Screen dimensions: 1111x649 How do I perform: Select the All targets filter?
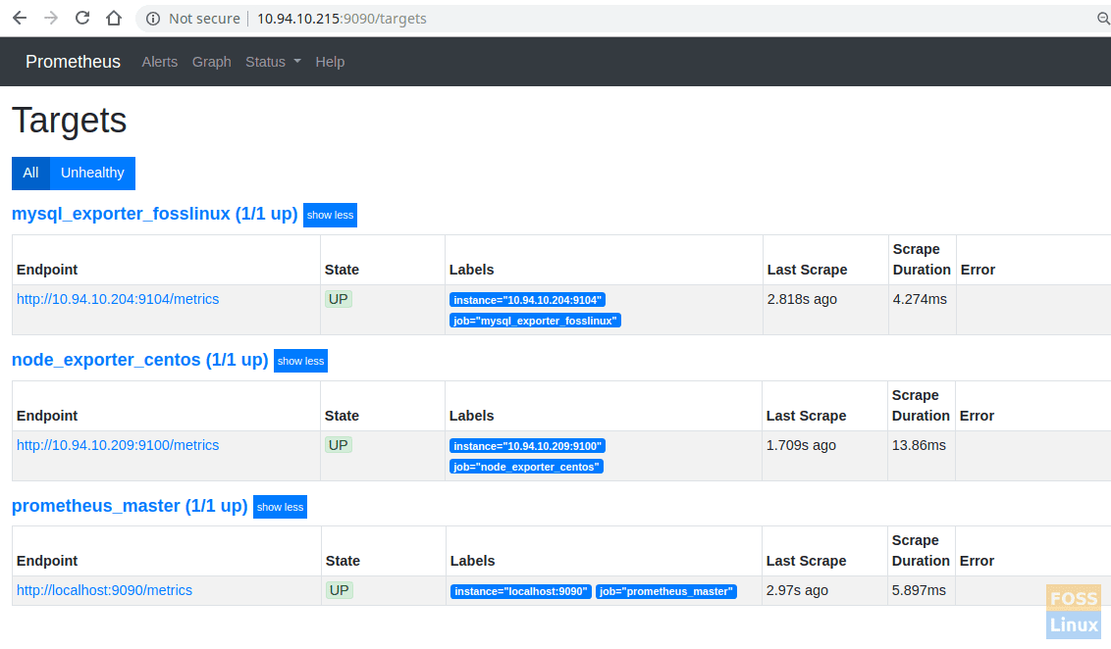[x=30, y=173]
